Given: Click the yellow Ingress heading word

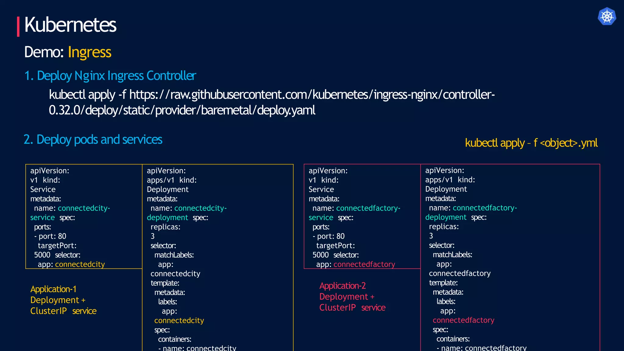Looking at the screenshot, I should [x=89, y=52].
